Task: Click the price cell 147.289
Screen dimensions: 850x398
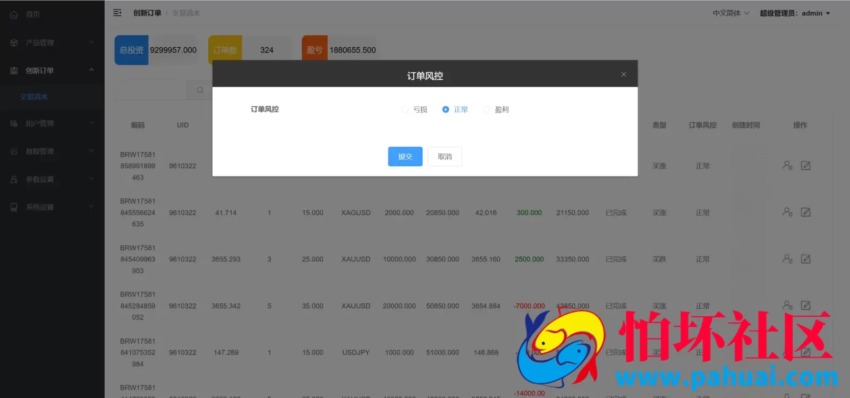Action: click(226, 352)
